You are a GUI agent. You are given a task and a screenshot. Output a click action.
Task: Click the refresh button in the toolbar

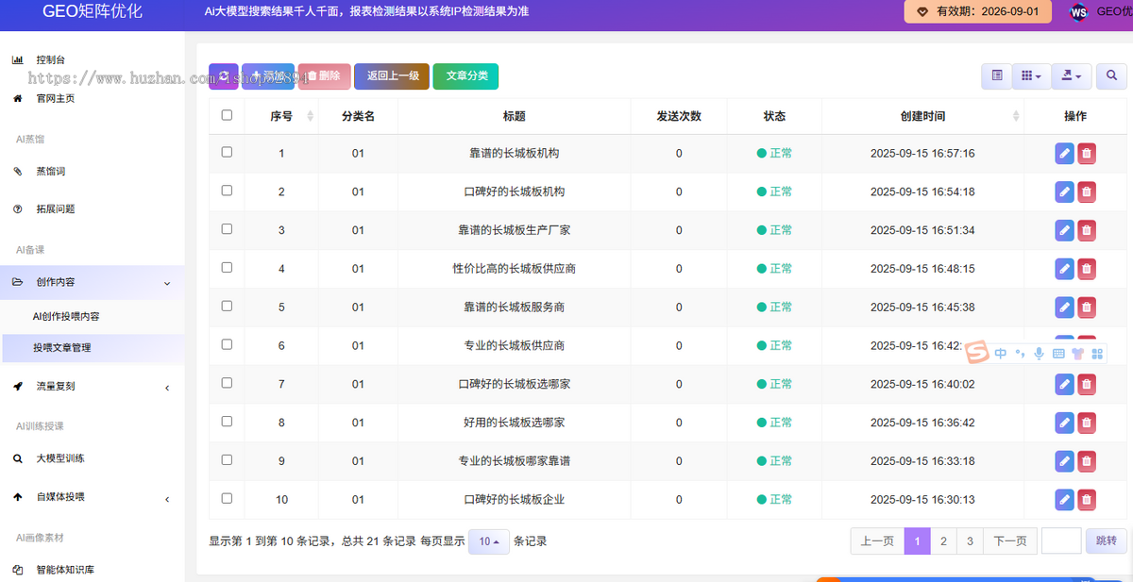click(223, 76)
